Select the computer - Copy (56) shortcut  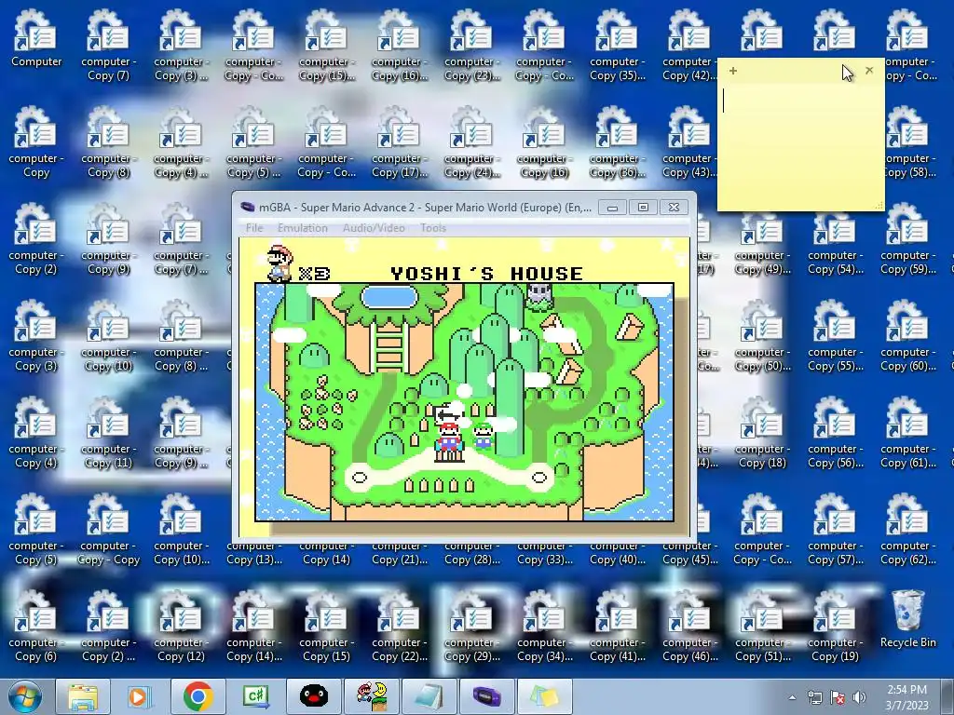835,432
